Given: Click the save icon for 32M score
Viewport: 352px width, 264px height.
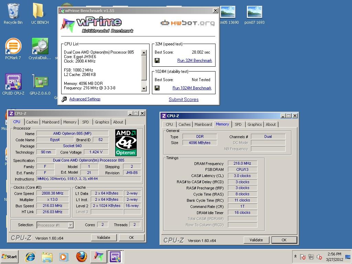Looking at the screenshot, I should coord(157,60).
